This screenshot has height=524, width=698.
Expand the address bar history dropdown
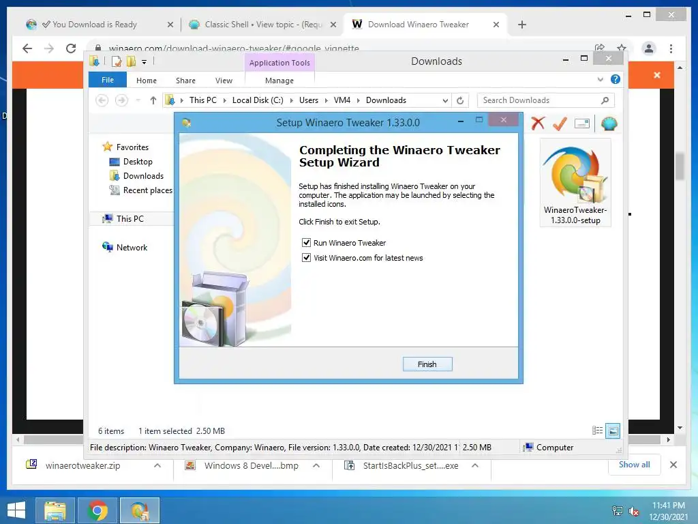coord(445,101)
